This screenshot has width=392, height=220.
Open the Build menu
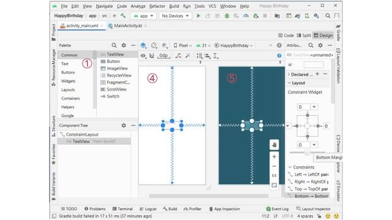click(174, 6)
